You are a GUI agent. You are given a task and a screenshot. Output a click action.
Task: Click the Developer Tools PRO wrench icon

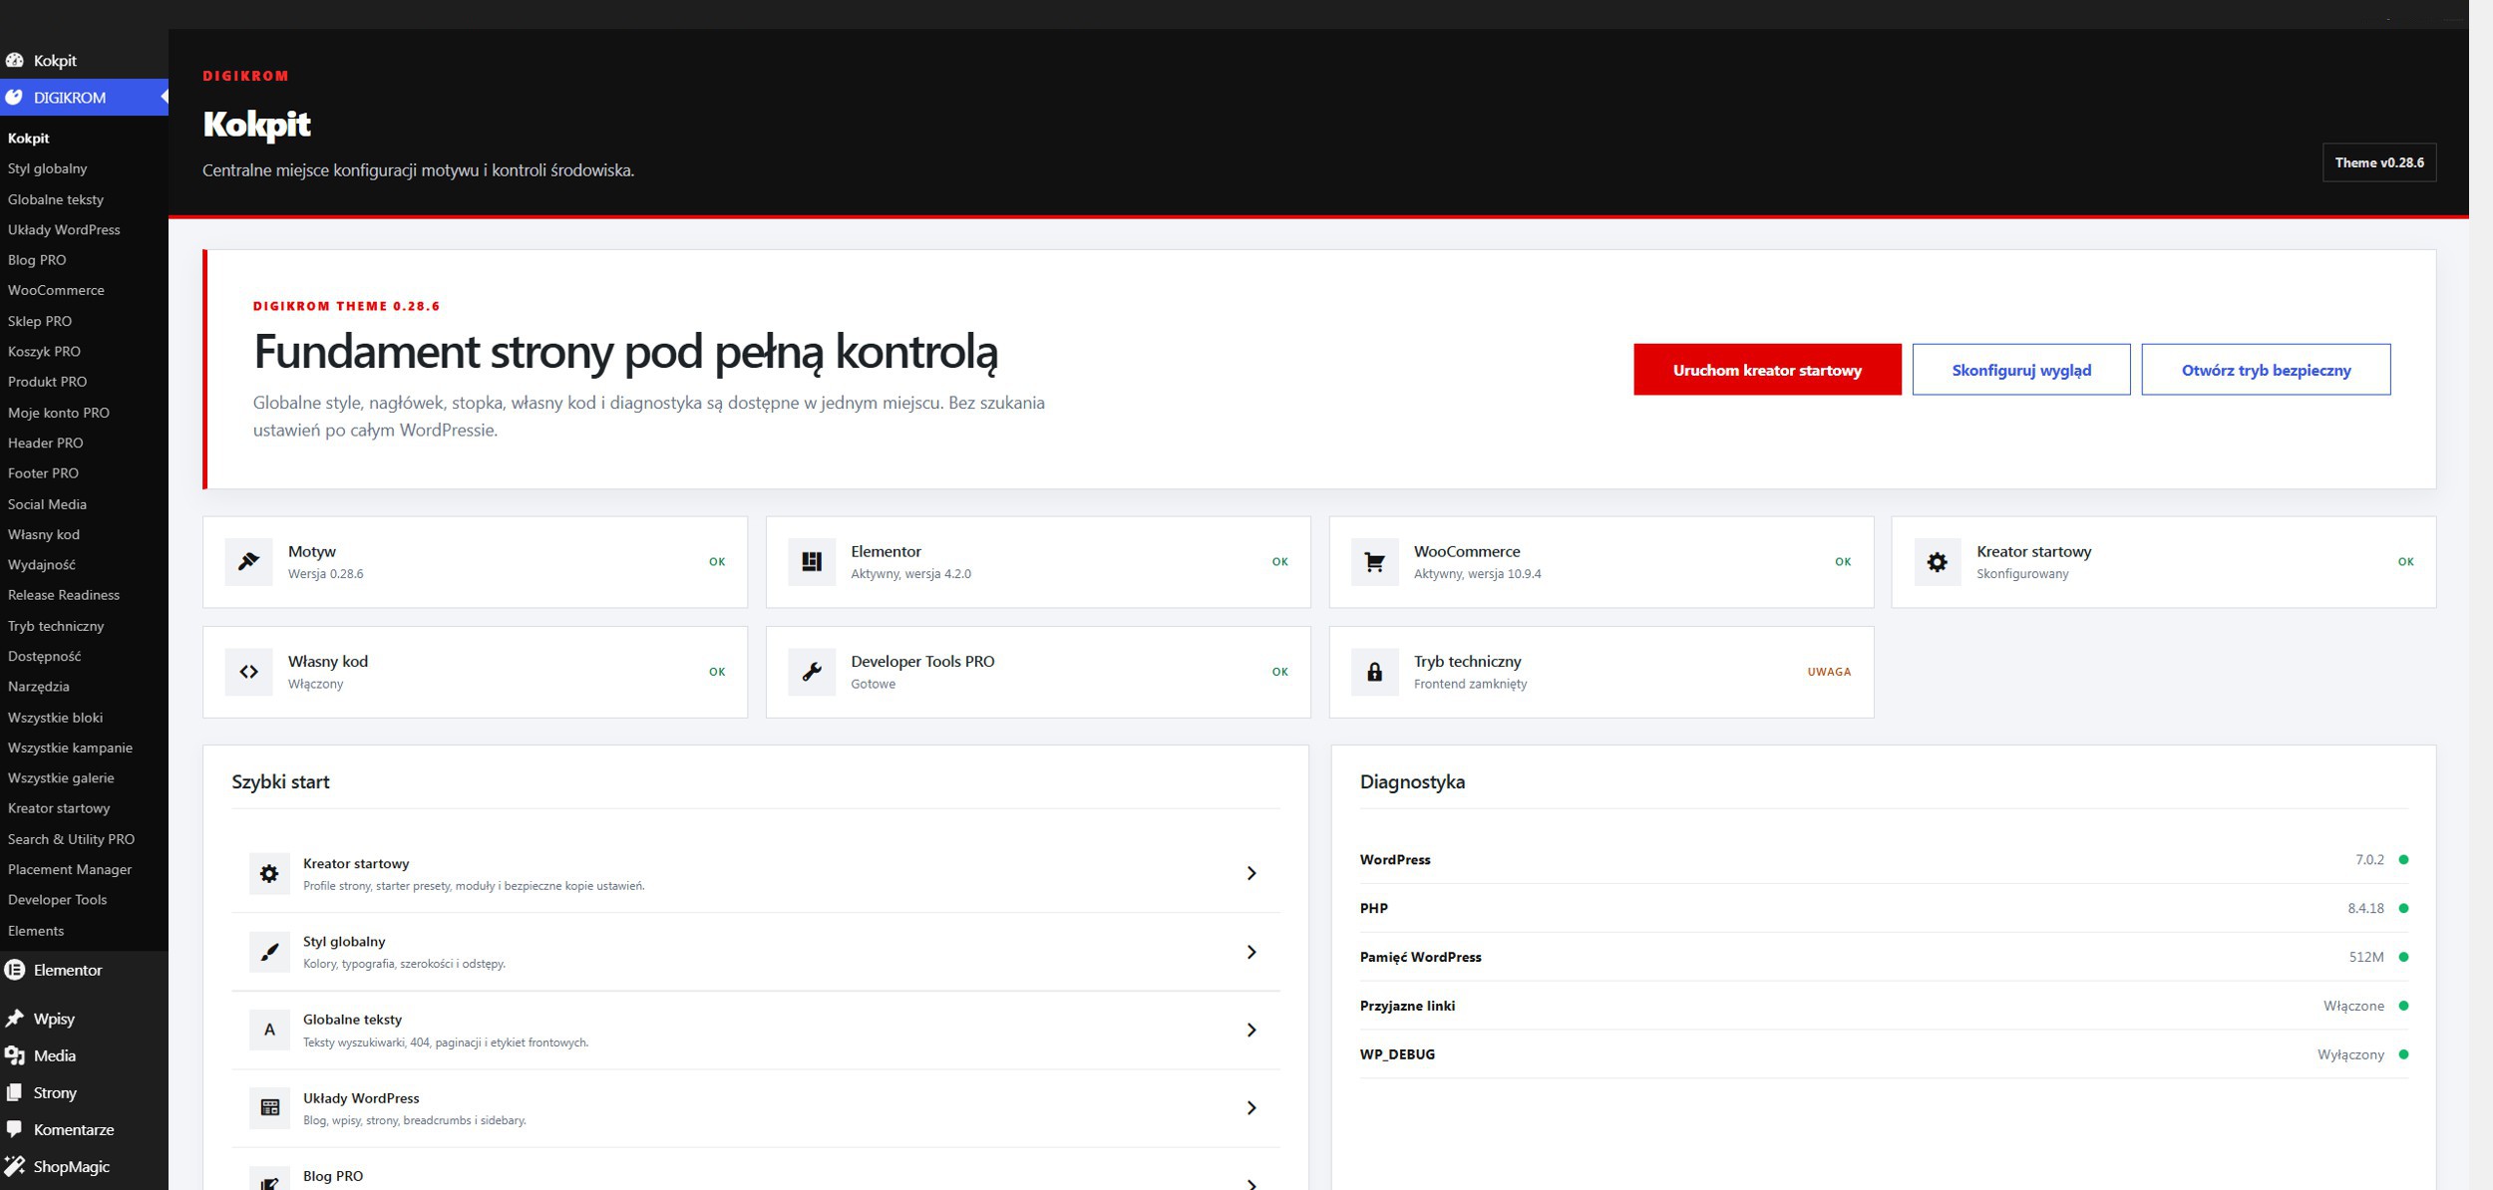(x=812, y=672)
